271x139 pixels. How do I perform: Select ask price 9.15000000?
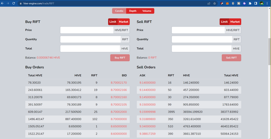point(147,105)
